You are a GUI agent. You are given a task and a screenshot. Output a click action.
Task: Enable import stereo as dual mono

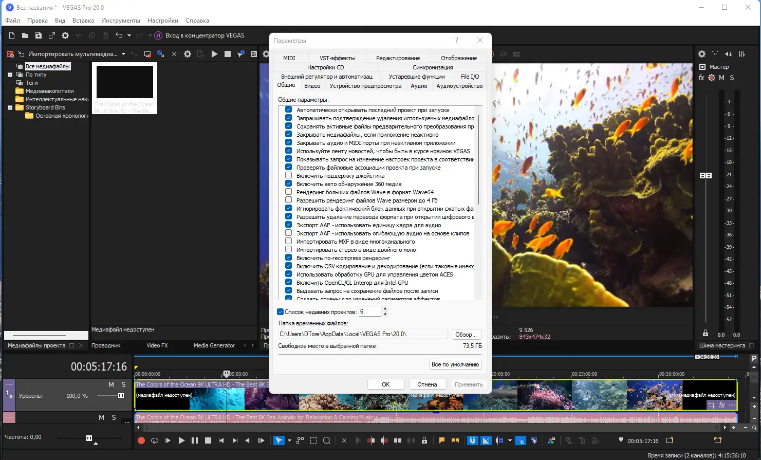tap(289, 250)
